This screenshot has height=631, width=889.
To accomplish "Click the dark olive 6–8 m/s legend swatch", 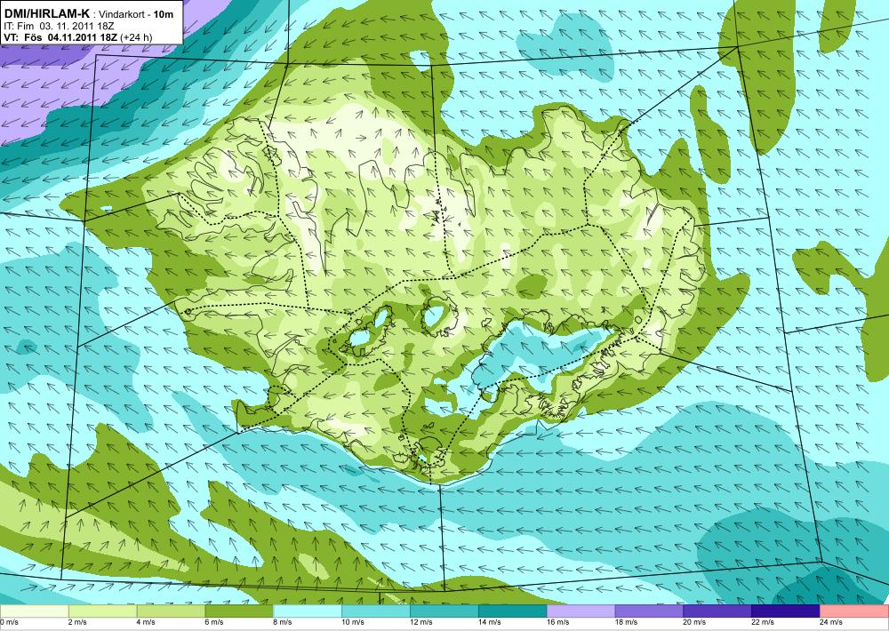I will [239, 611].
